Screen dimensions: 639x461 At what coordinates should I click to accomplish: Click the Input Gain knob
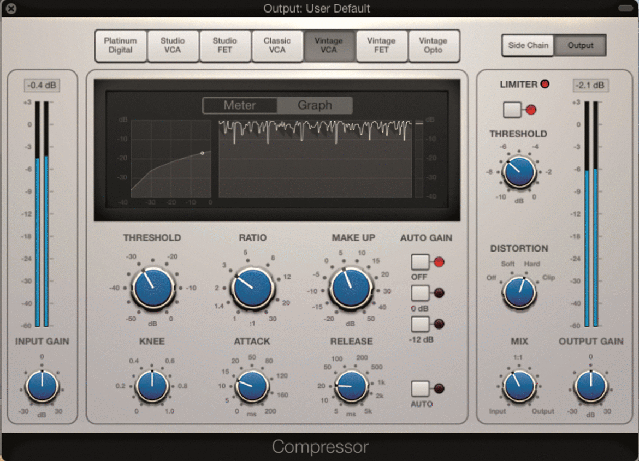click(x=42, y=386)
